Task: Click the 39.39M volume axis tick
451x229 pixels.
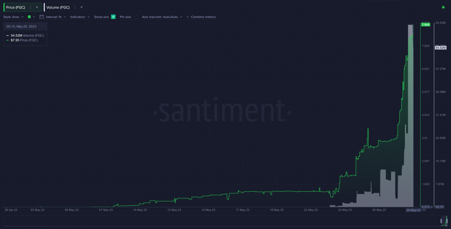Action: point(440,92)
